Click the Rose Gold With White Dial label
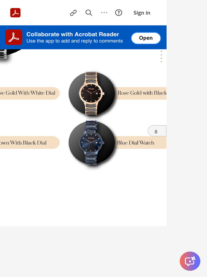Image resolution: width=207 pixels, height=277 pixels. click(x=27, y=93)
